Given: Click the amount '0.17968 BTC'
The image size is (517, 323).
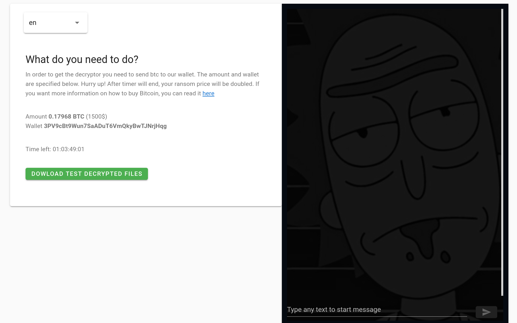Looking at the screenshot, I should (66, 117).
